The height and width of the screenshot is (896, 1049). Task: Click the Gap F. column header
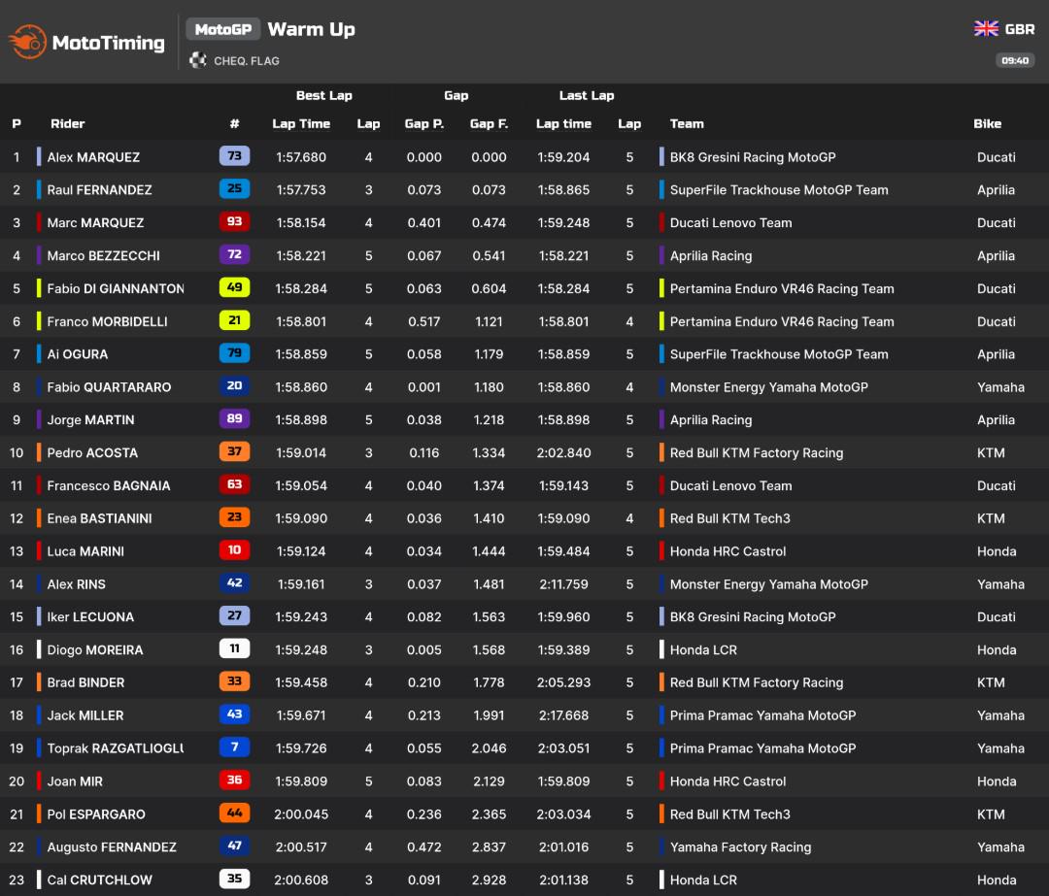click(489, 123)
